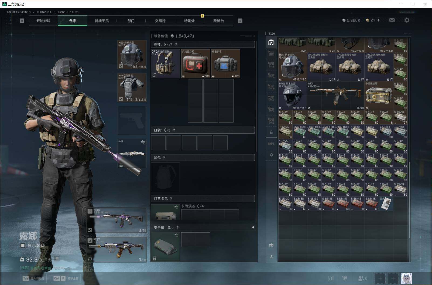Click the 进入特勤处 Tab button
The height and width of the screenshot is (285, 432).
click(33, 278)
